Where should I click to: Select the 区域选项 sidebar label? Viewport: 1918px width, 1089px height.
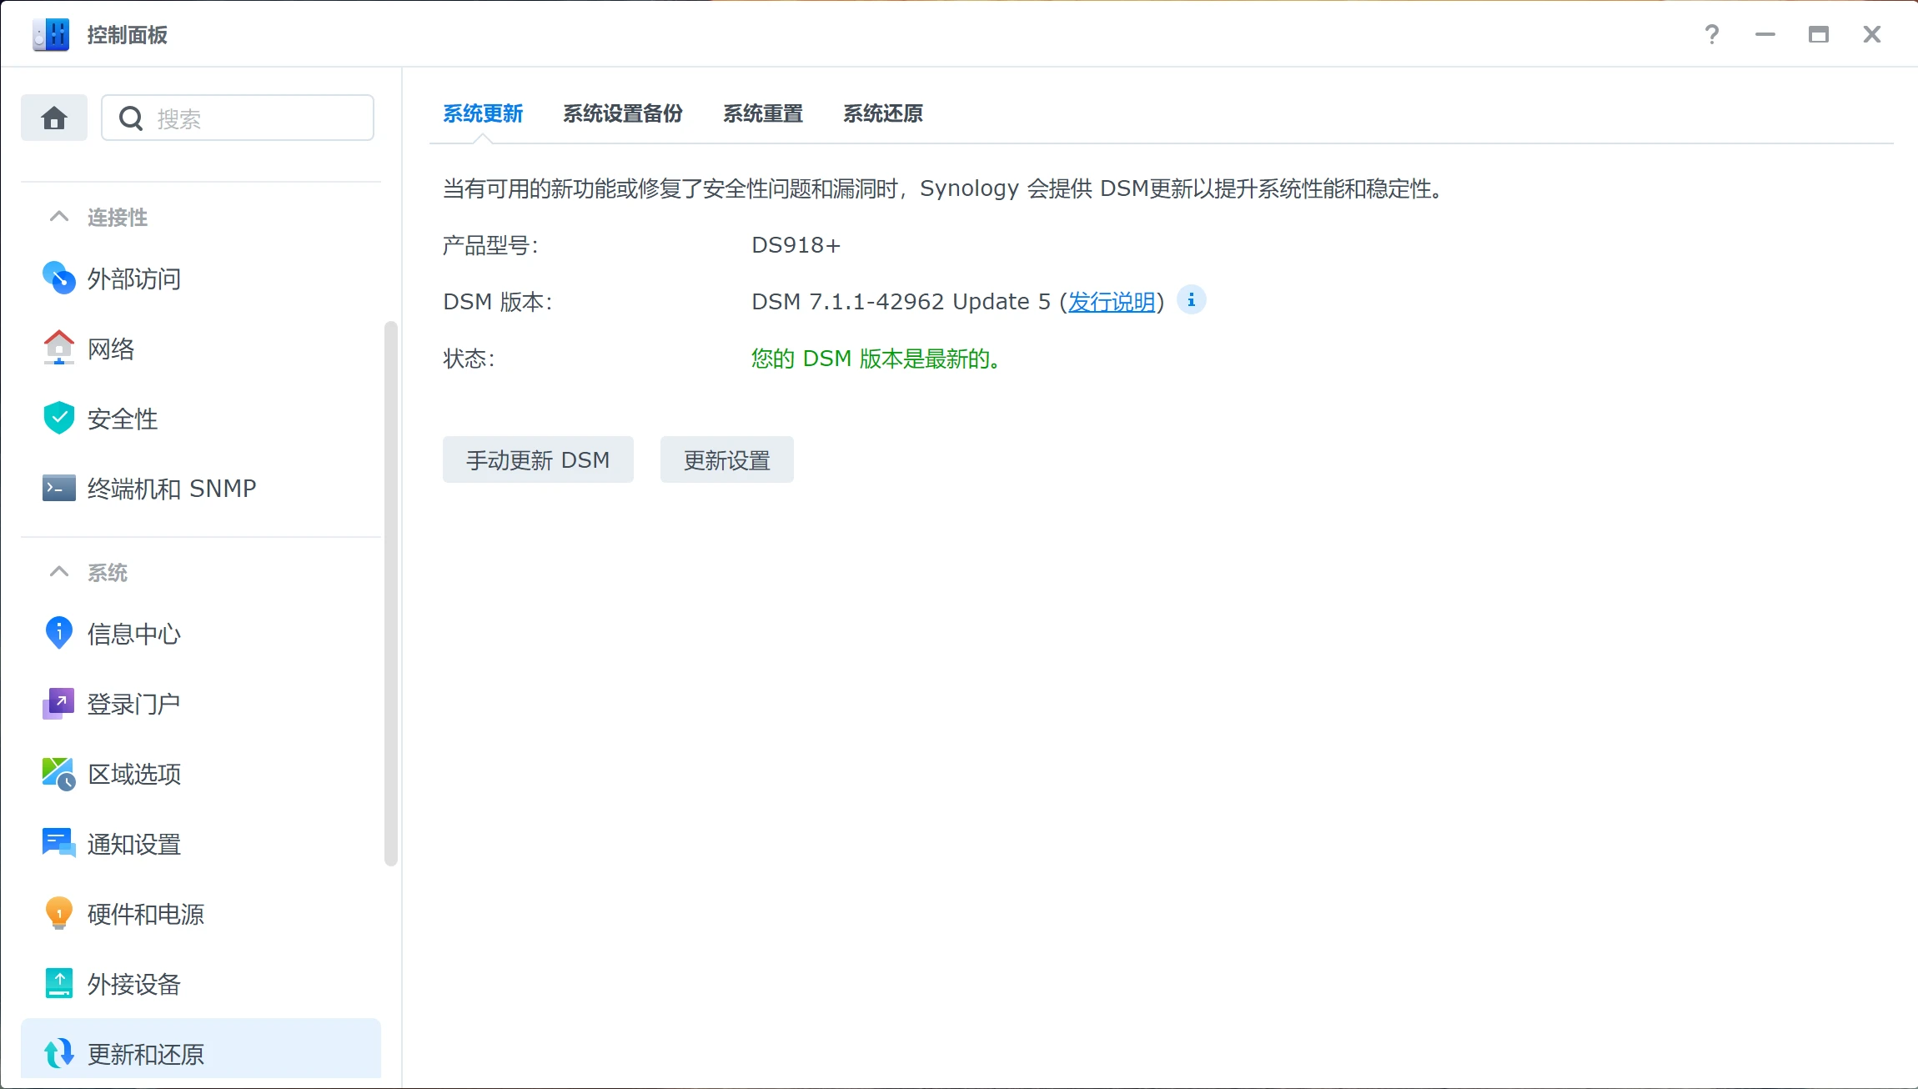tap(134, 774)
